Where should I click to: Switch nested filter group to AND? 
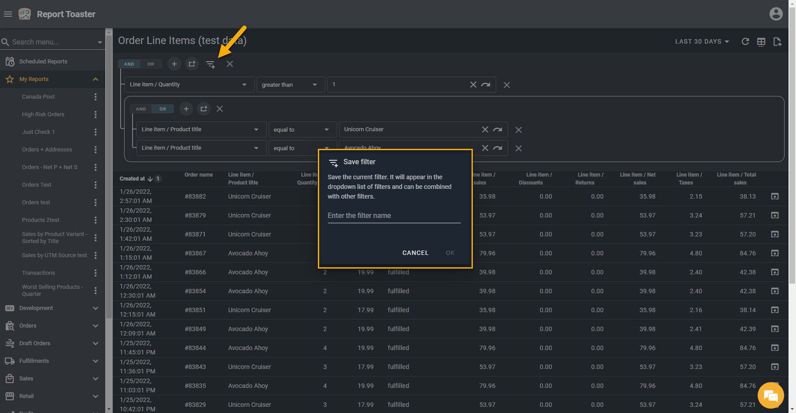[141, 109]
